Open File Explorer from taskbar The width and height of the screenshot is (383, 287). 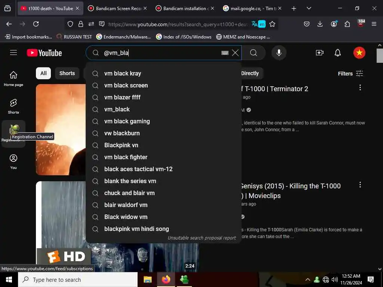click(147, 280)
